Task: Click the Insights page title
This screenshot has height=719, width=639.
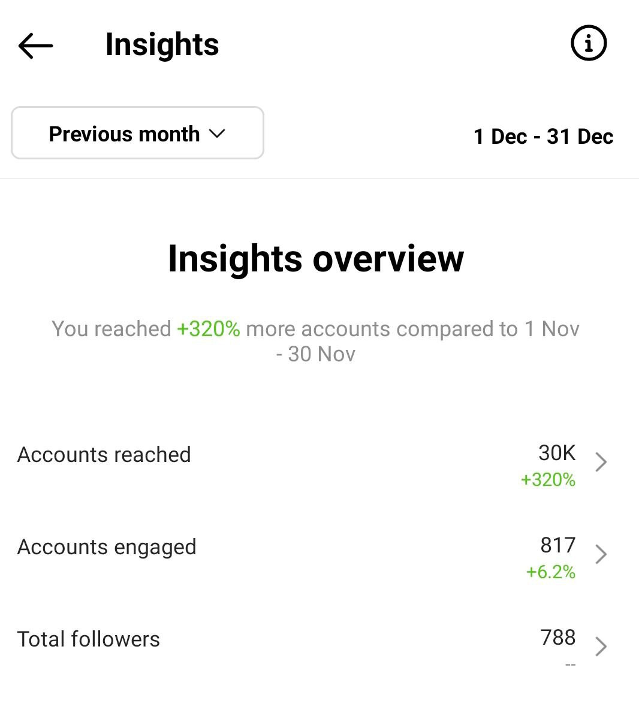Action: click(x=162, y=46)
